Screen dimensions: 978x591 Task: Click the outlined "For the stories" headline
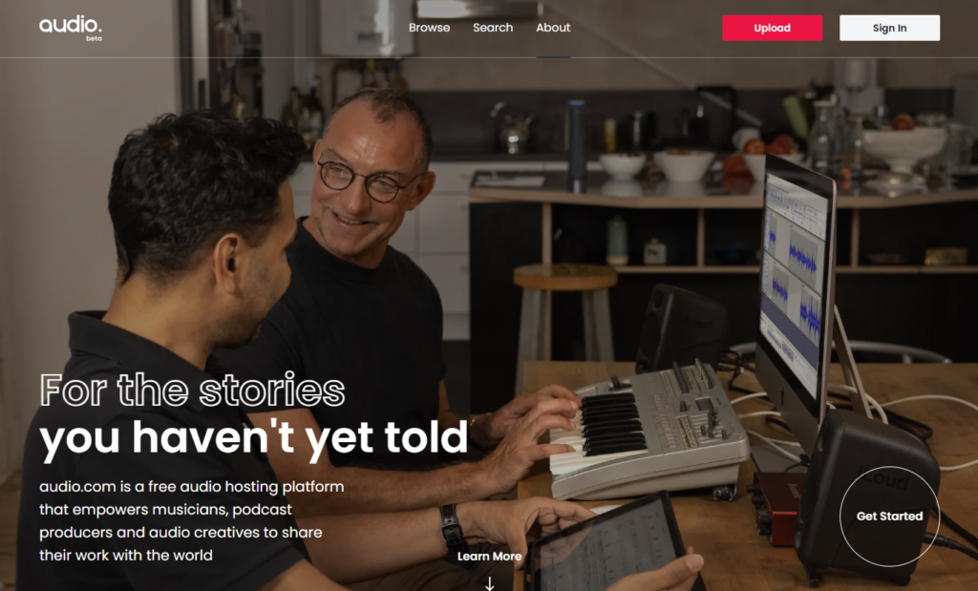192,390
